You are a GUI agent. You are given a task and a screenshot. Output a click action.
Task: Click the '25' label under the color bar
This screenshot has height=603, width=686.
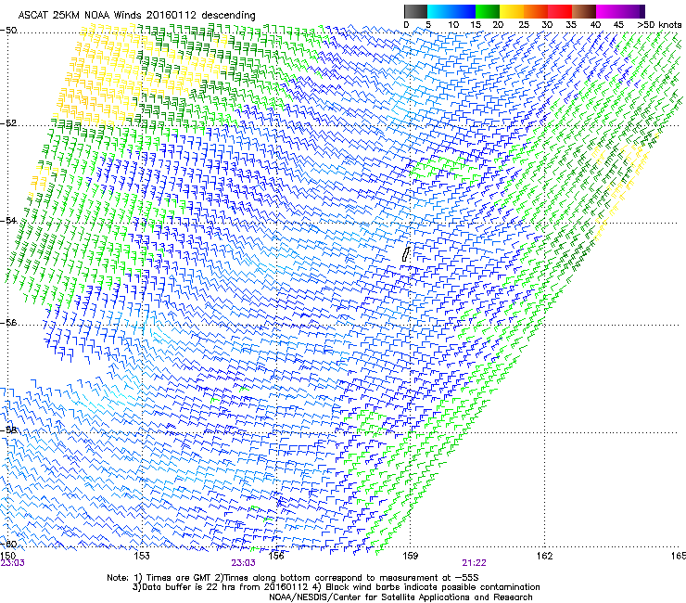pos(523,24)
